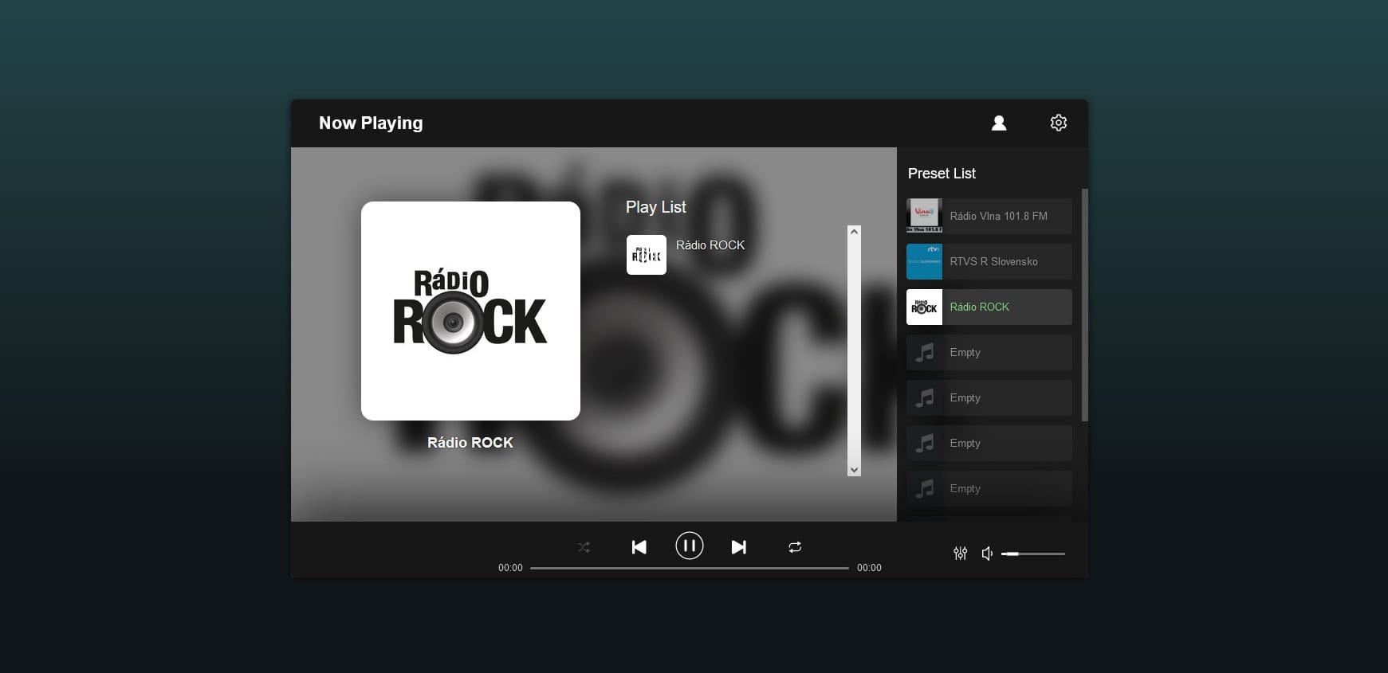Toggle shuffle mode
This screenshot has height=673, width=1388.
pyautogui.click(x=584, y=547)
